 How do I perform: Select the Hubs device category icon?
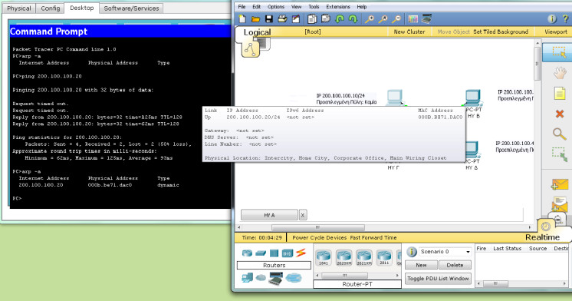click(274, 253)
